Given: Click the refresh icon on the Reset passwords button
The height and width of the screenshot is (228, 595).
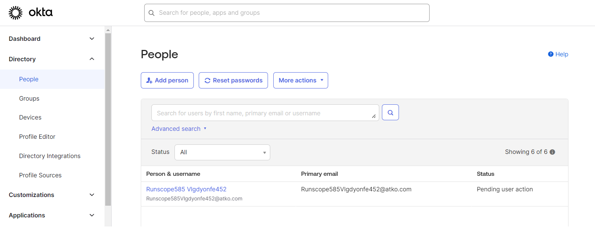Looking at the screenshot, I should point(207,81).
